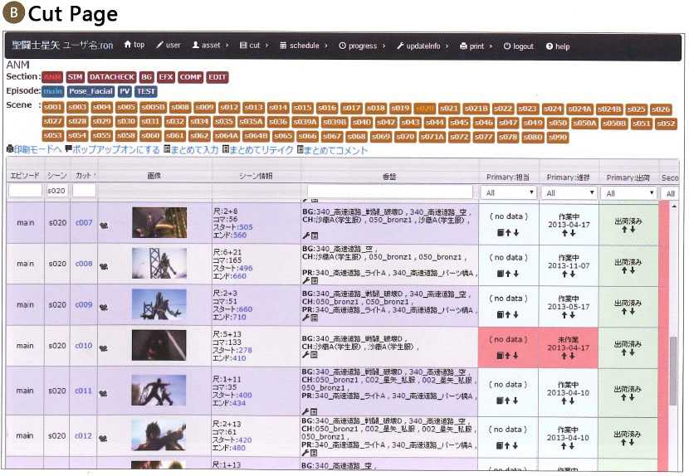
Task: Click the camera icon in c010 row
Action: point(104,348)
